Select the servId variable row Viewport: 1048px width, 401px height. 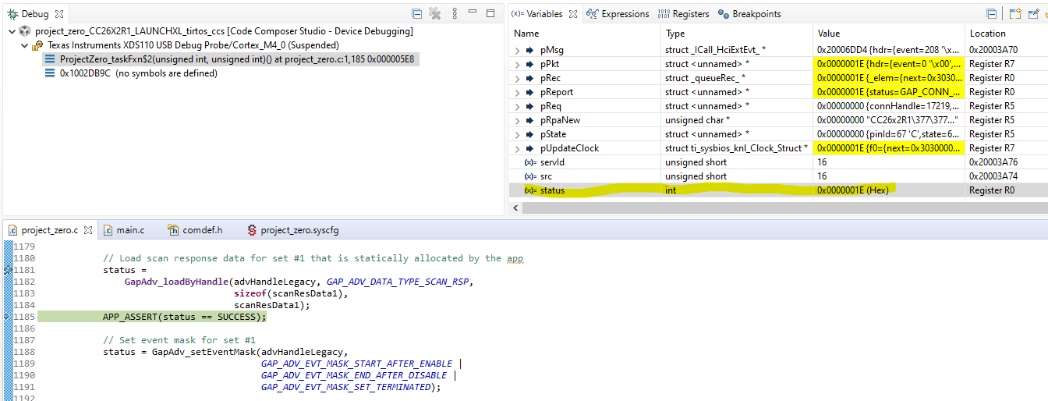tap(778, 162)
